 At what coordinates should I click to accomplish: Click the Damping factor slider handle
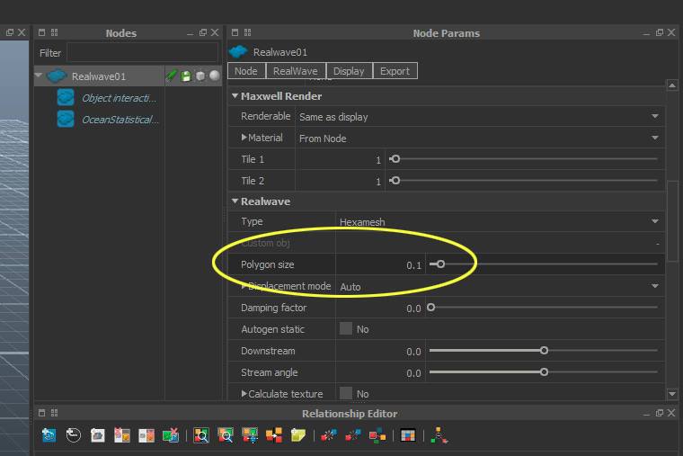tap(431, 307)
